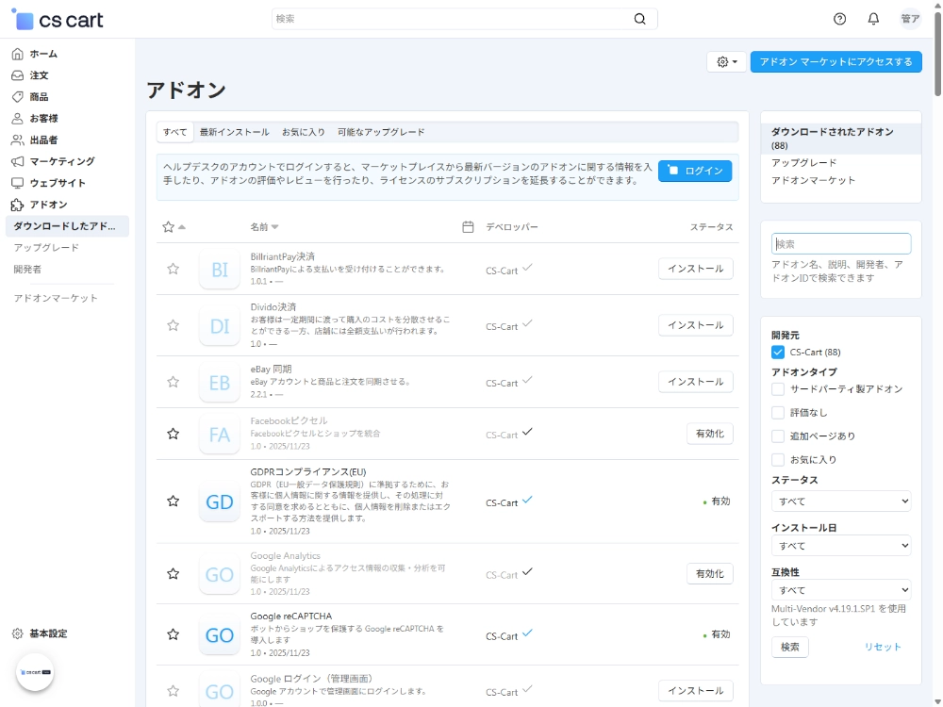The height and width of the screenshot is (707, 943).
Task: Uncheck the CS-Cart (88) developer checkbox
Action: click(x=778, y=353)
